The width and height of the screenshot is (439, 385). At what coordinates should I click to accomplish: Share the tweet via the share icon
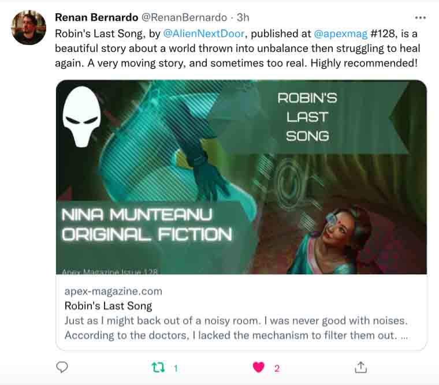[x=360, y=367]
